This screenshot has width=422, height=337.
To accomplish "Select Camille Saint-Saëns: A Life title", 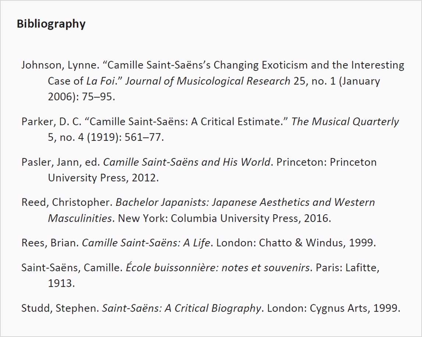I will click(x=146, y=243).
